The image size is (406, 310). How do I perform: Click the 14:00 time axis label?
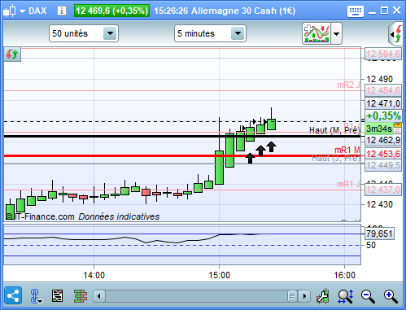[x=94, y=275]
